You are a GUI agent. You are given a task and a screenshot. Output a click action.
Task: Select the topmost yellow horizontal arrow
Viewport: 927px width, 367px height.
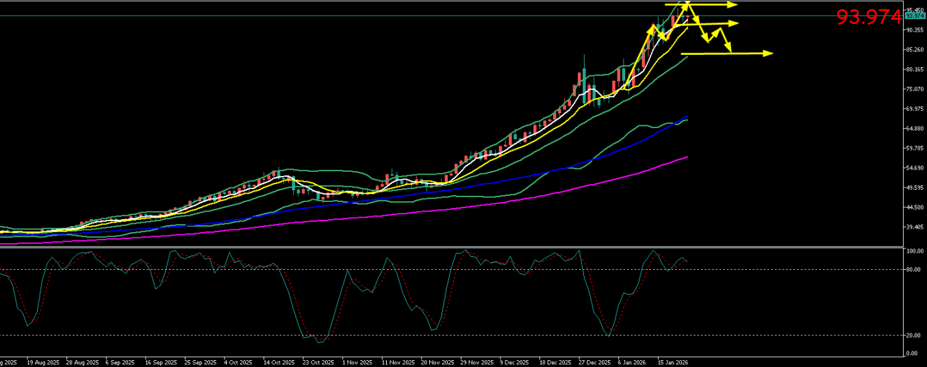(x=712, y=5)
